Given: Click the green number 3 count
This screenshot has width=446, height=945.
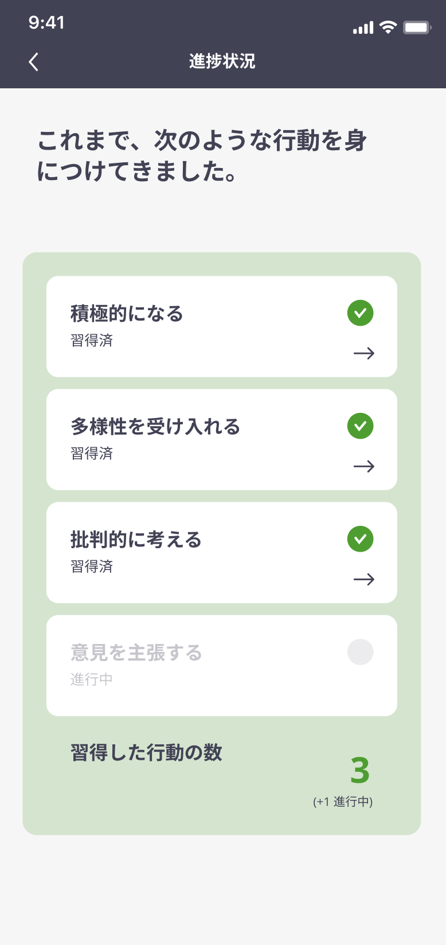Looking at the screenshot, I should (x=360, y=771).
